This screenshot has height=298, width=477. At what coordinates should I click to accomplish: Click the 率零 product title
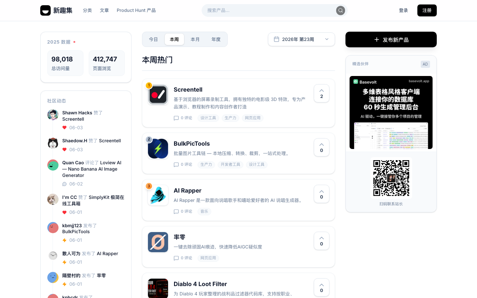180,237
